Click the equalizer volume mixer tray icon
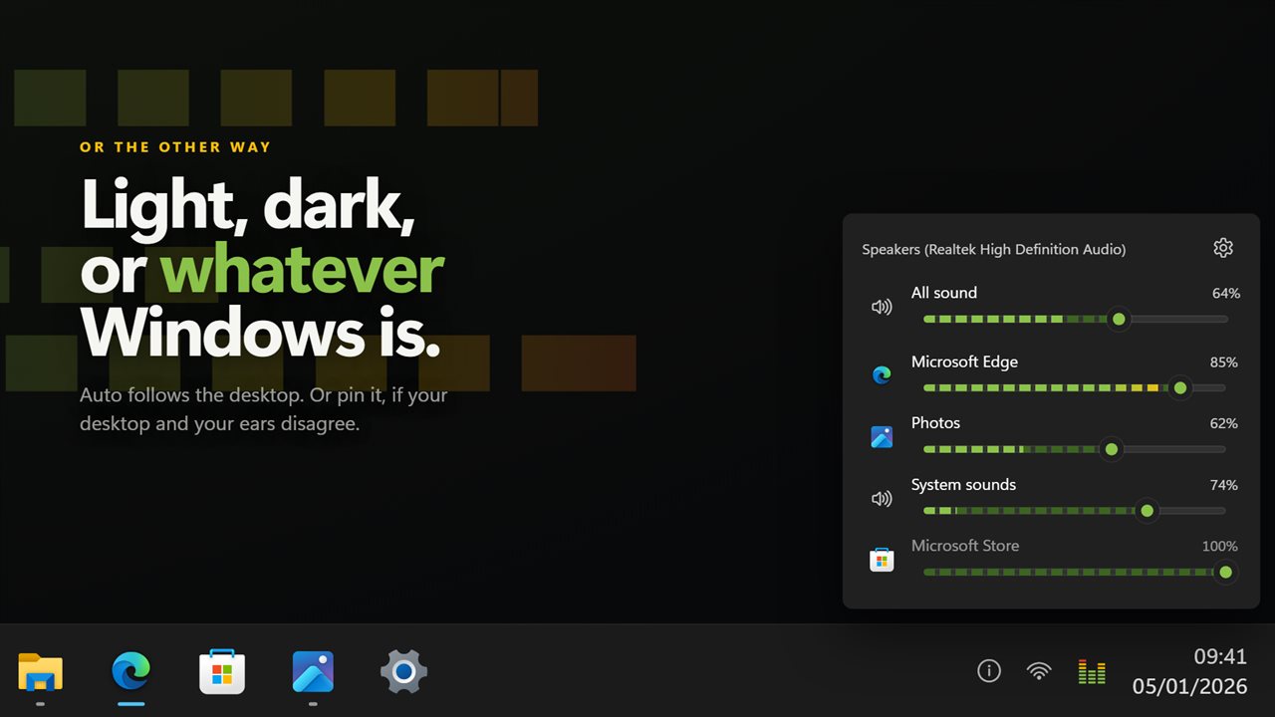The width and height of the screenshot is (1275, 717). click(1092, 671)
